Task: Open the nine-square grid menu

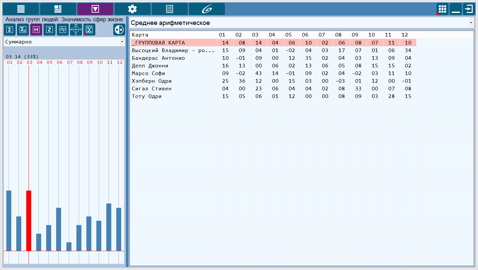Action: pos(442,9)
